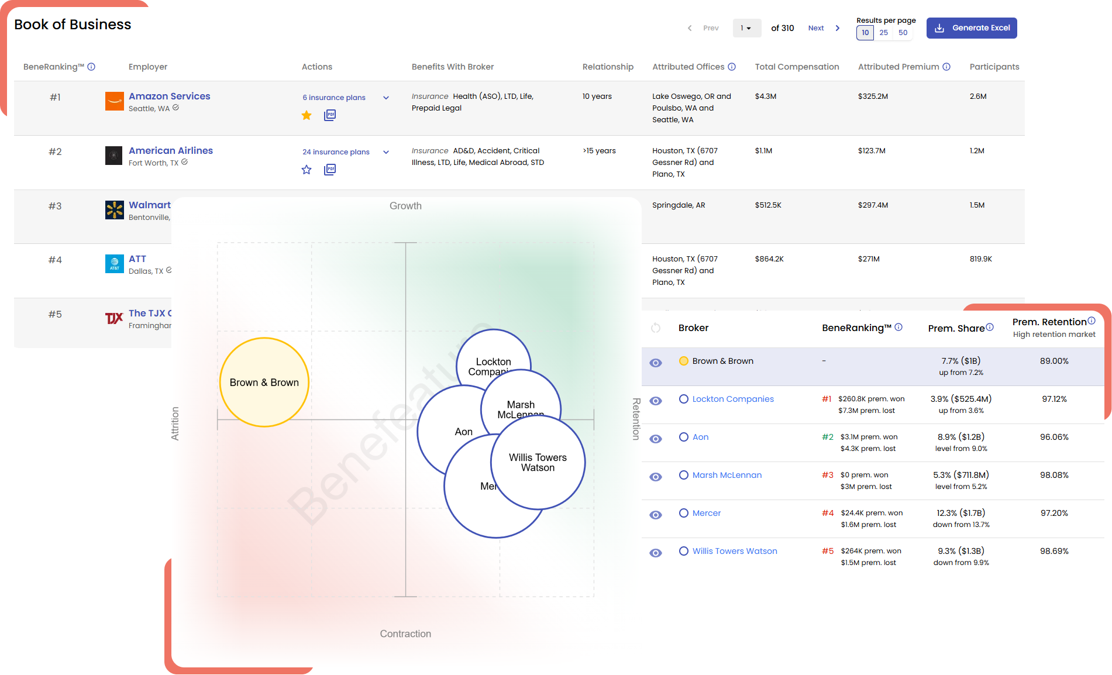Click the American Airlines logo
The width and height of the screenshot is (1112, 675).
(x=114, y=156)
